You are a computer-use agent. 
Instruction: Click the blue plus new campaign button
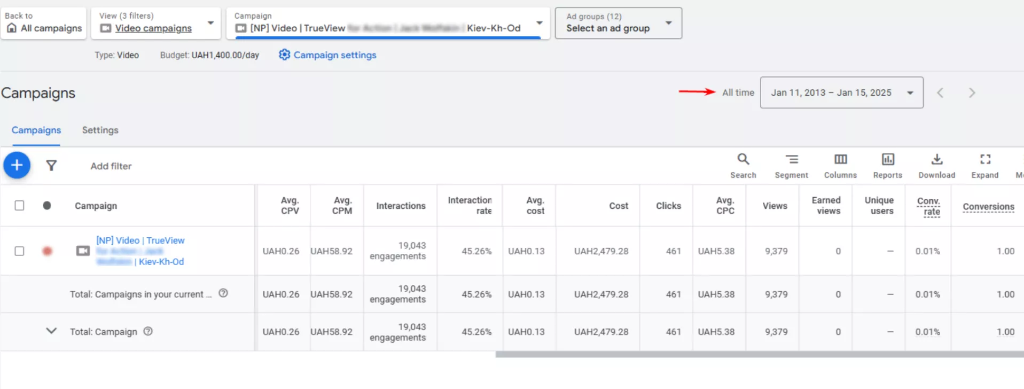[17, 165]
